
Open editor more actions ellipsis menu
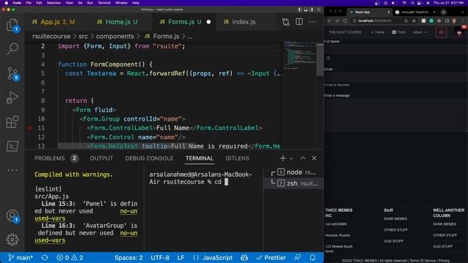coord(312,22)
